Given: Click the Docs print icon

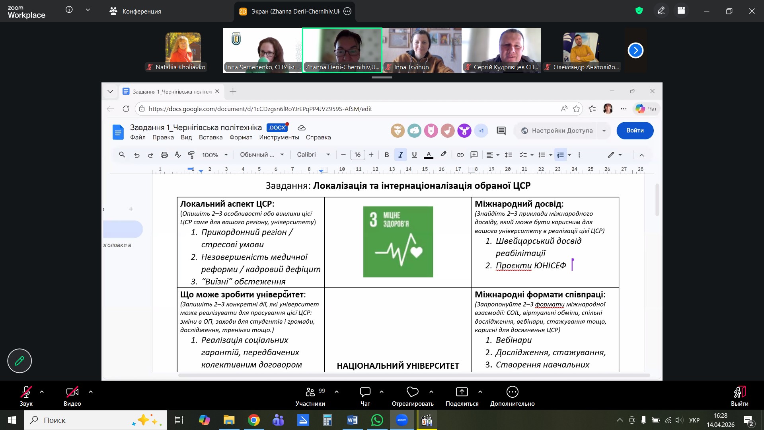Looking at the screenshot, I should 164,155.
